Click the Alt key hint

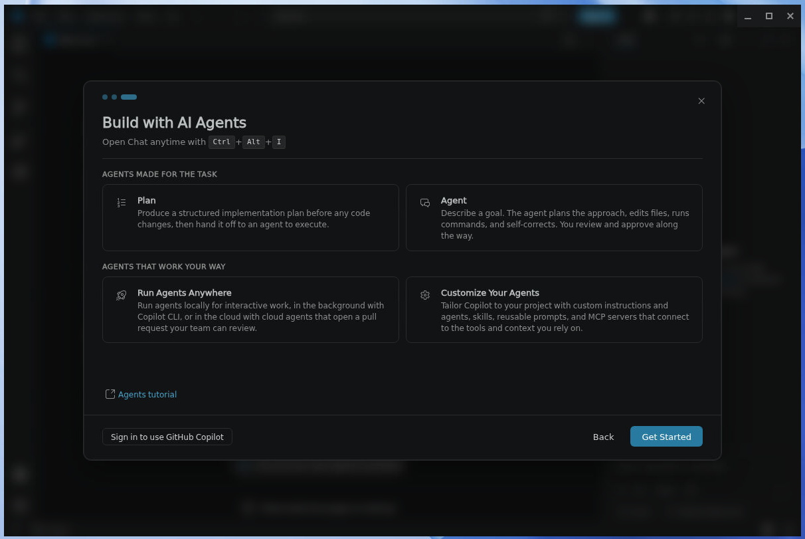[254, 142]
